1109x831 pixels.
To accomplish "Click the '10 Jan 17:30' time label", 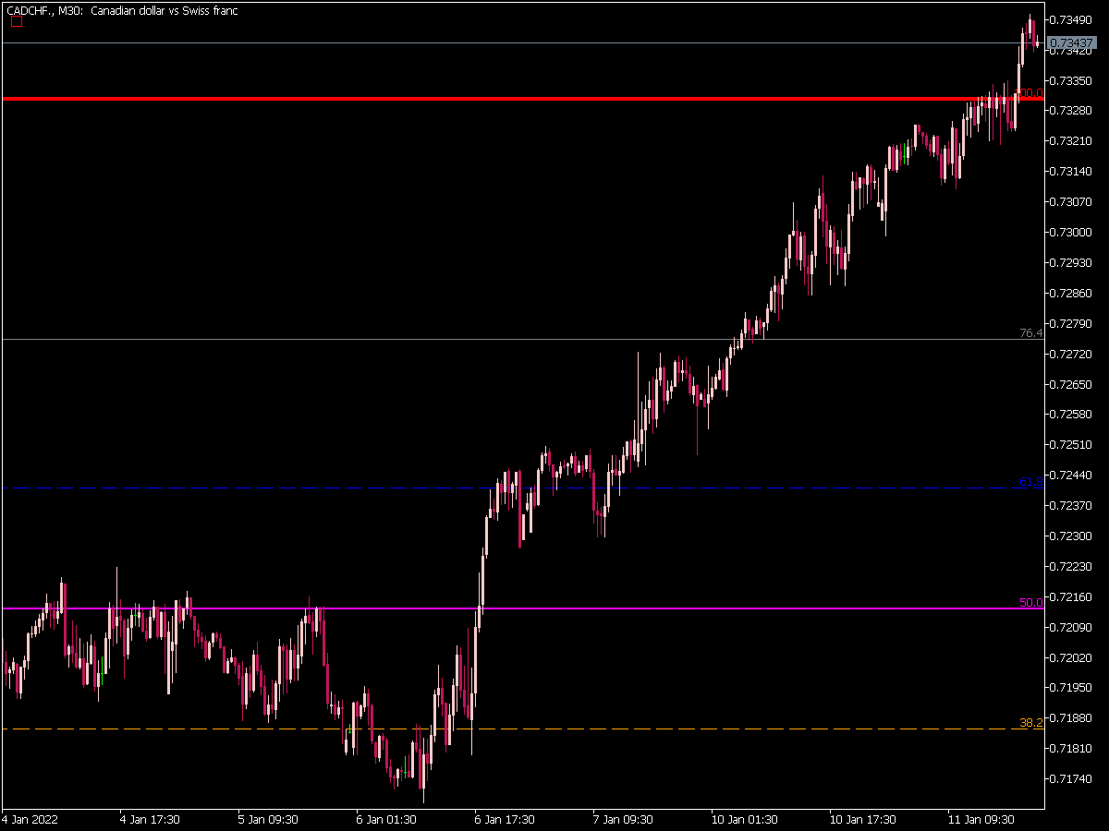I will coord(862,819).
